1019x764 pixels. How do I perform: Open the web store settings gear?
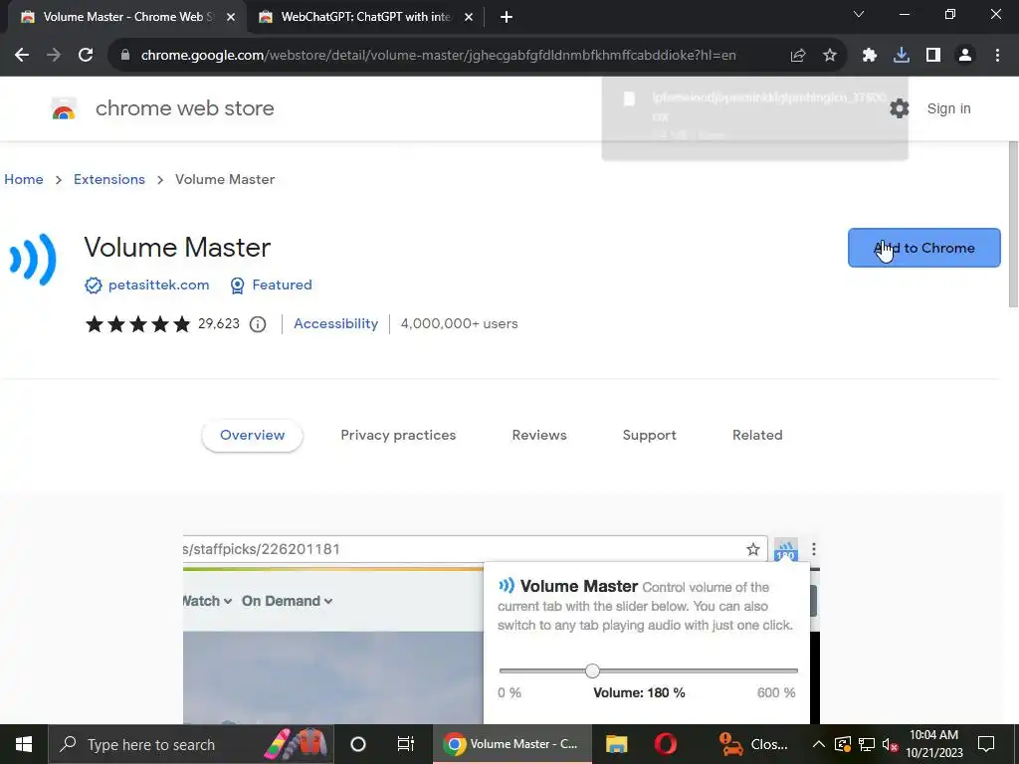coord(900,108)
